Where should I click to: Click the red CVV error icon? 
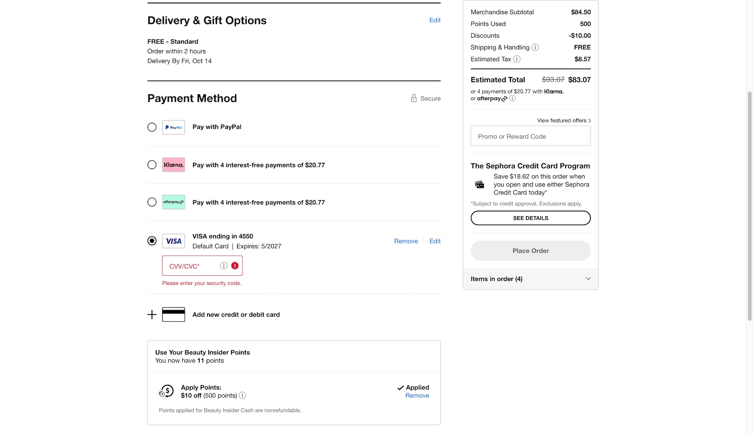coord(235,266)
